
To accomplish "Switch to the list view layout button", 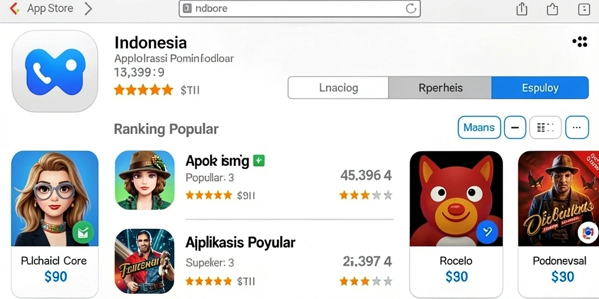I will (x=545, y=127).
